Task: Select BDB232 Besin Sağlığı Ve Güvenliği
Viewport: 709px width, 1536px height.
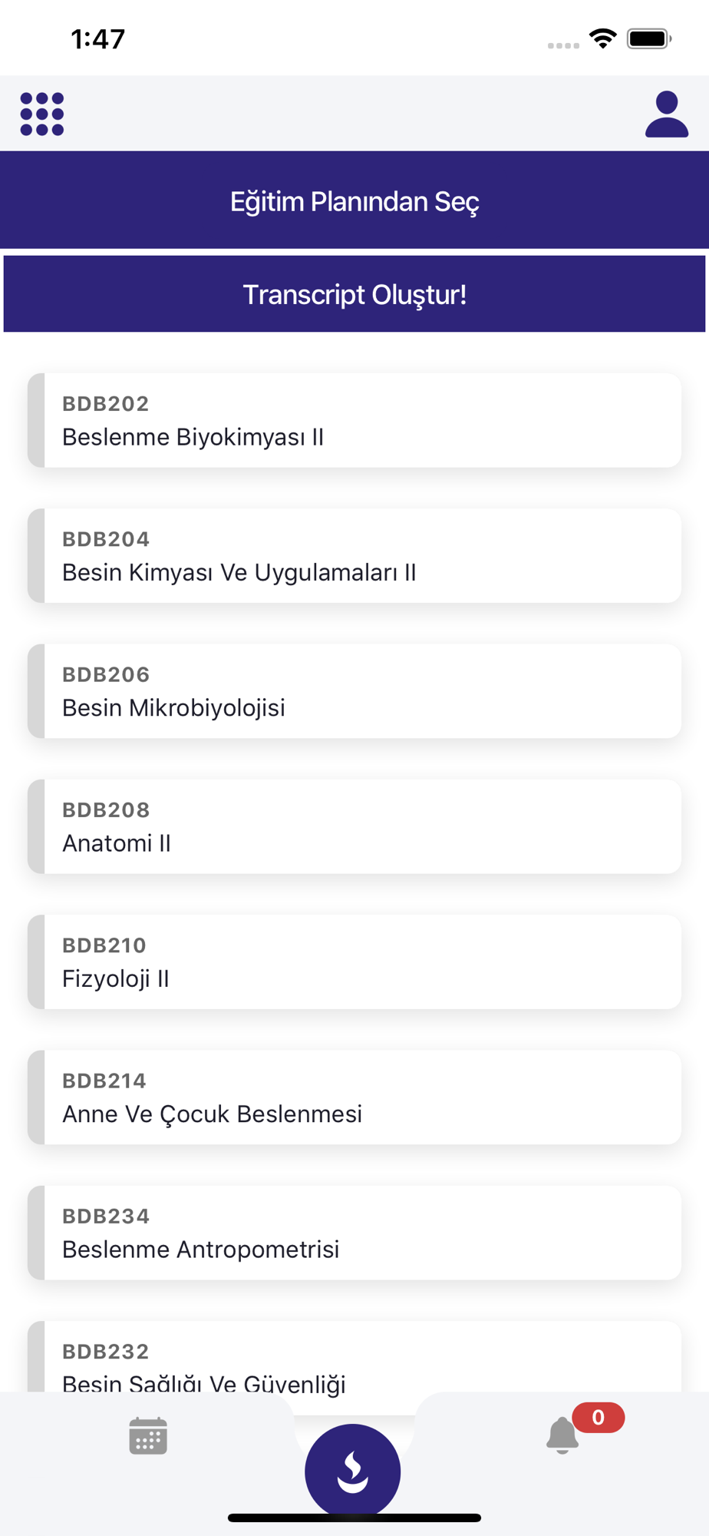Action: pyautogui.click(x=354, y=1357)
